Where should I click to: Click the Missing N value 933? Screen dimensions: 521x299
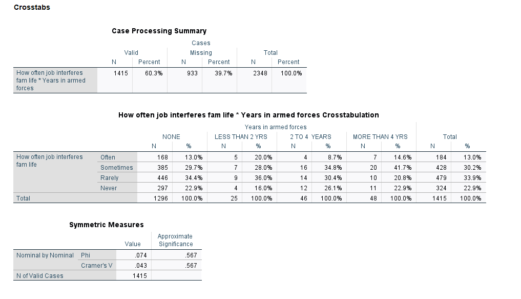tap(192, 73)
